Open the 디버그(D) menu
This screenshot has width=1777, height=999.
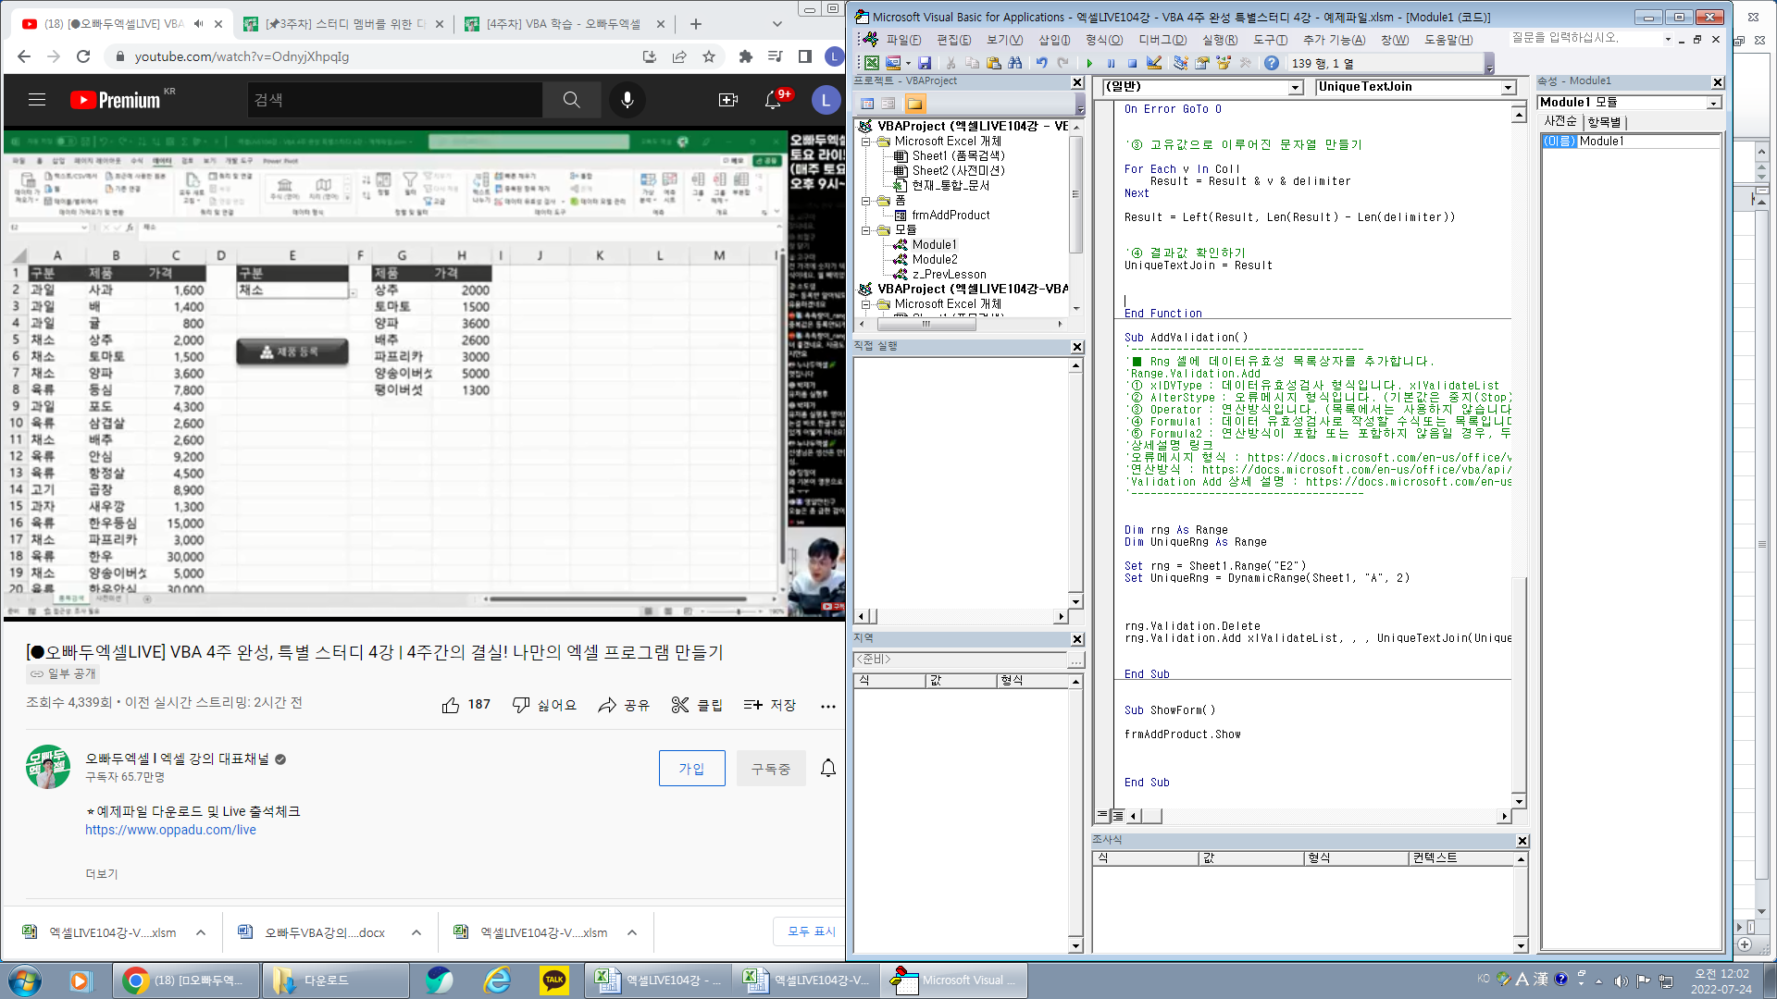click(1162, 40)
